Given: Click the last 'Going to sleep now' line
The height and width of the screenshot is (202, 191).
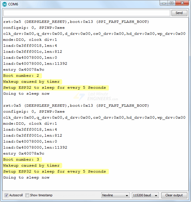Looking at the screenshot, I should pos(26,177).
